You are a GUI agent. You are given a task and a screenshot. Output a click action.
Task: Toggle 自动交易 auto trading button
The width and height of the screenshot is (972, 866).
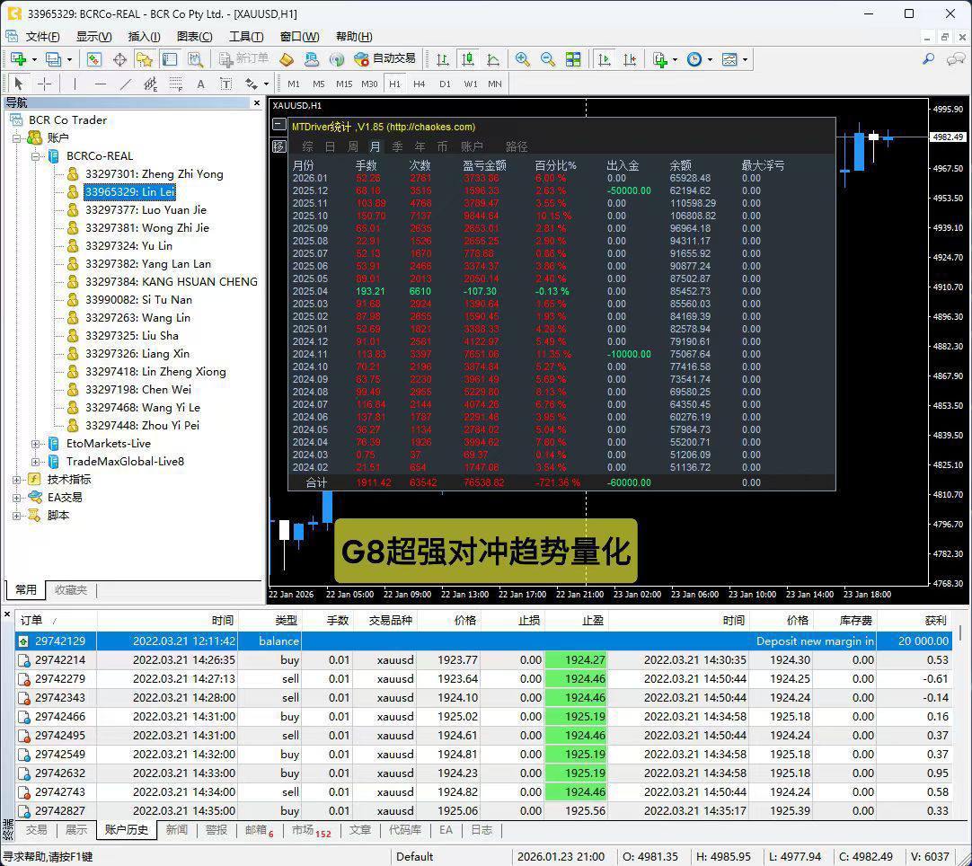[384, 59]
